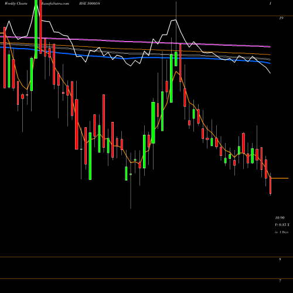Click the "10.90" last price value
The image size is (293, 293).
pyautogui.click(x=280, y=217)
